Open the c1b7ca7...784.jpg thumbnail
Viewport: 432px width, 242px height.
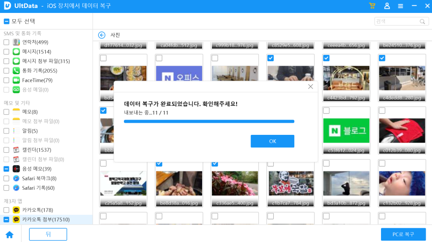pyautogui.click(x=291, y=184)
